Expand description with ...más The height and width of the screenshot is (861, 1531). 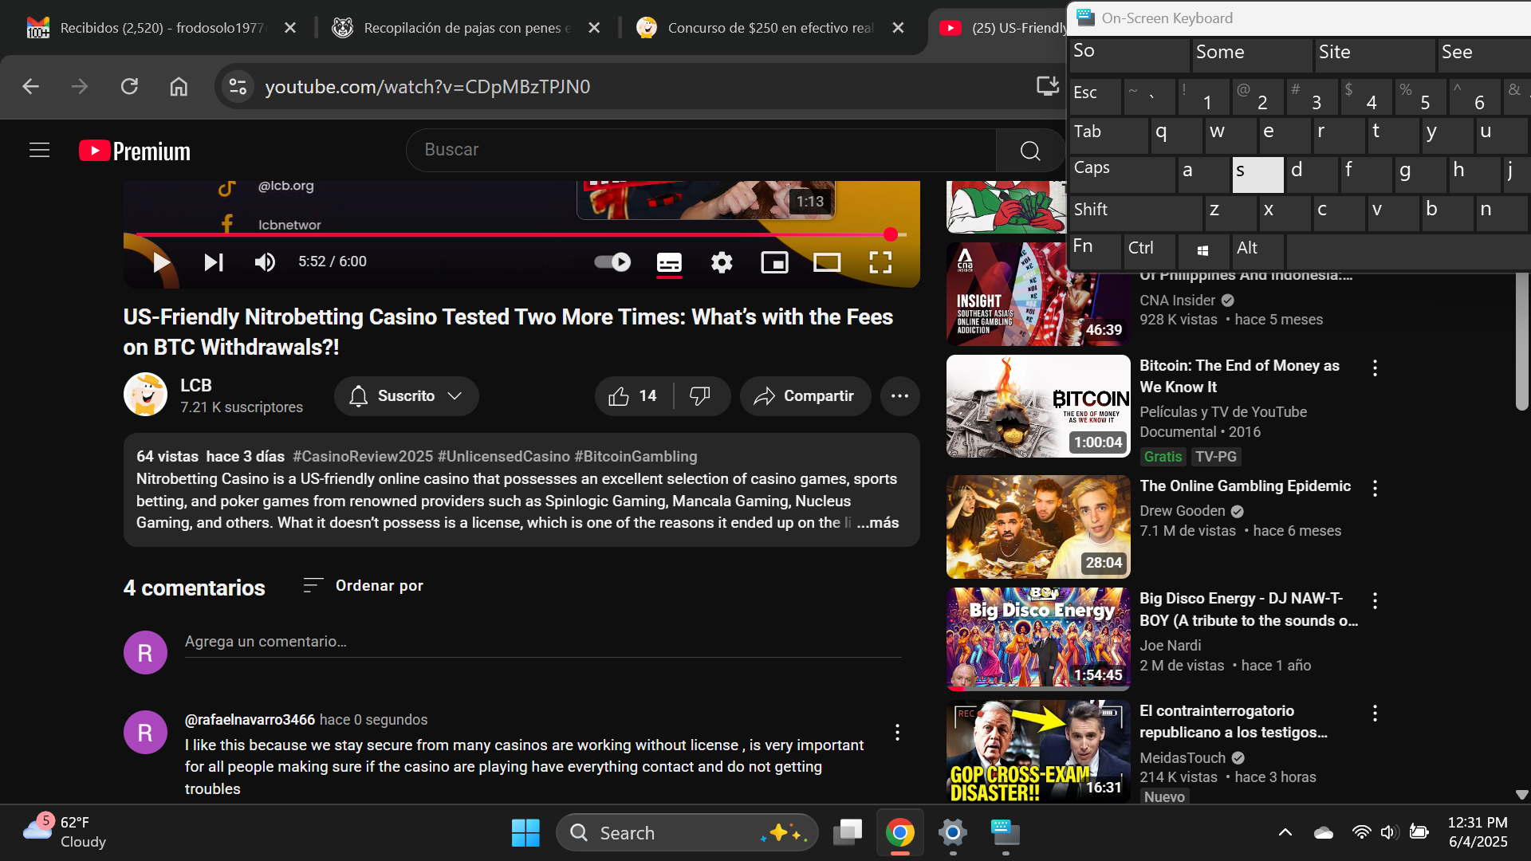877,523
